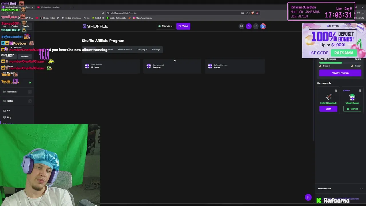Click the 'Shuffle Affiliate Program' heading
Screen dimensions: 366x206
click(103, 41)
